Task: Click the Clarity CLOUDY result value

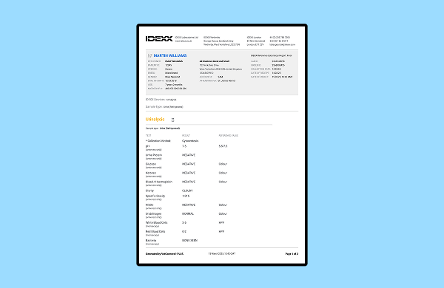Action: 187,191
